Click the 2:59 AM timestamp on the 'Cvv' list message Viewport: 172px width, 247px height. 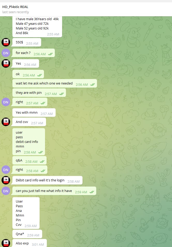tap(31, 226)
